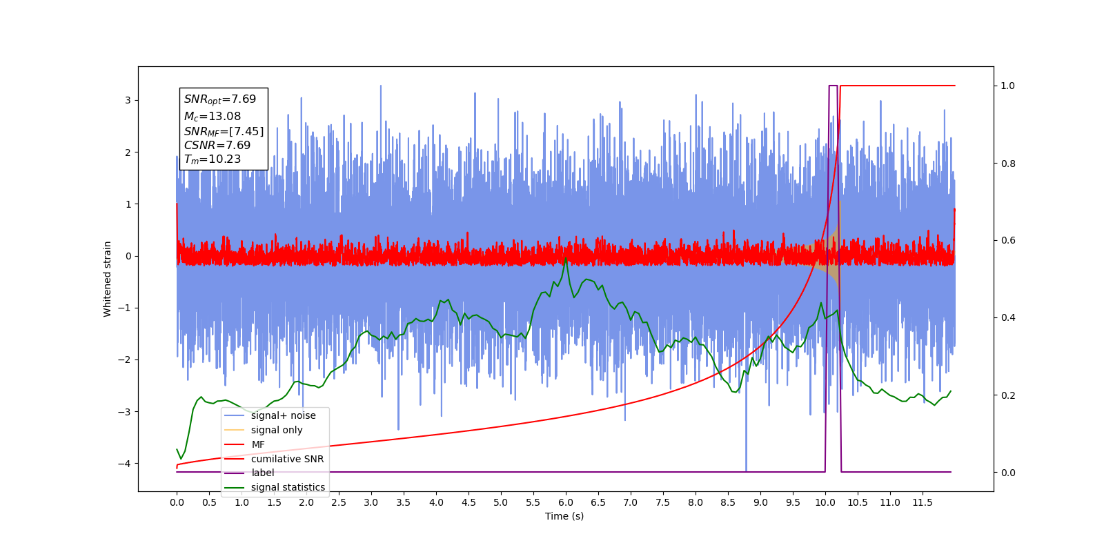Click the 1.0 tick on right axis

(1008, 86)
